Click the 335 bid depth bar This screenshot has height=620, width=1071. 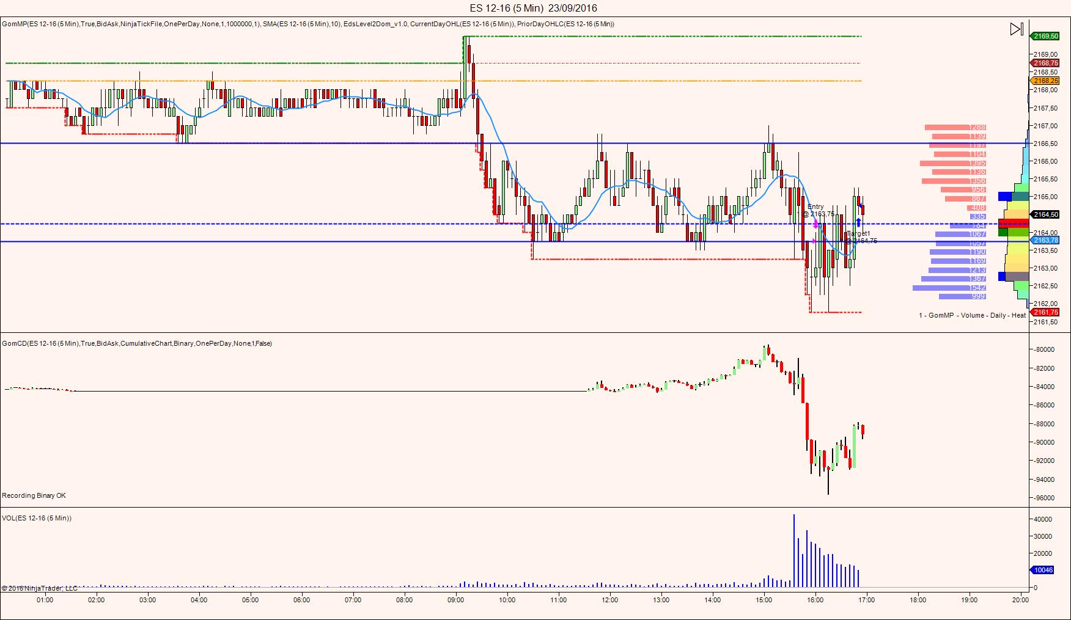pos(978,216)
